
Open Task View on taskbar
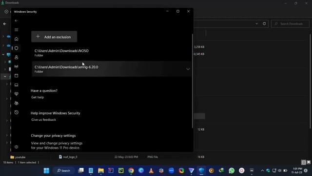coord(81,171)
